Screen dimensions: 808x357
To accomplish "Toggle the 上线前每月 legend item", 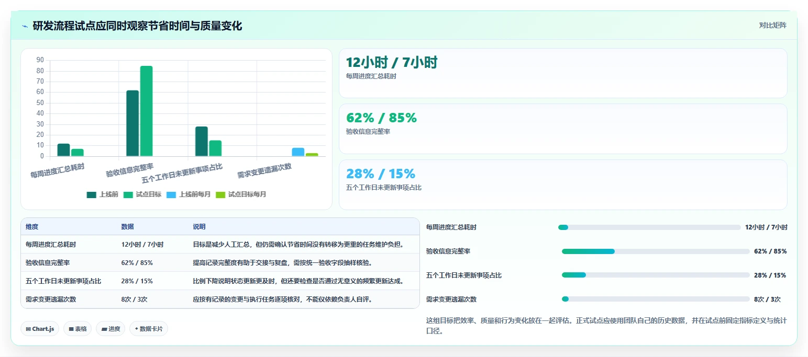I will pyautogui.click(x=189, y=194).
